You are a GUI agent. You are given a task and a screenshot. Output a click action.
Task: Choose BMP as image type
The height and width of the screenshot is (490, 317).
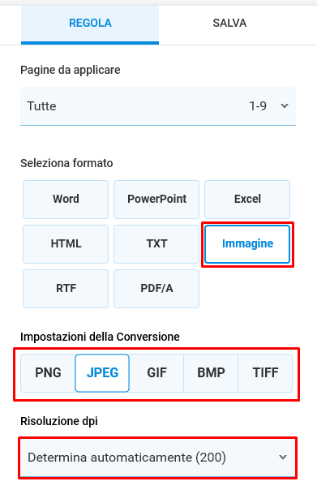(x=211, y=373)
